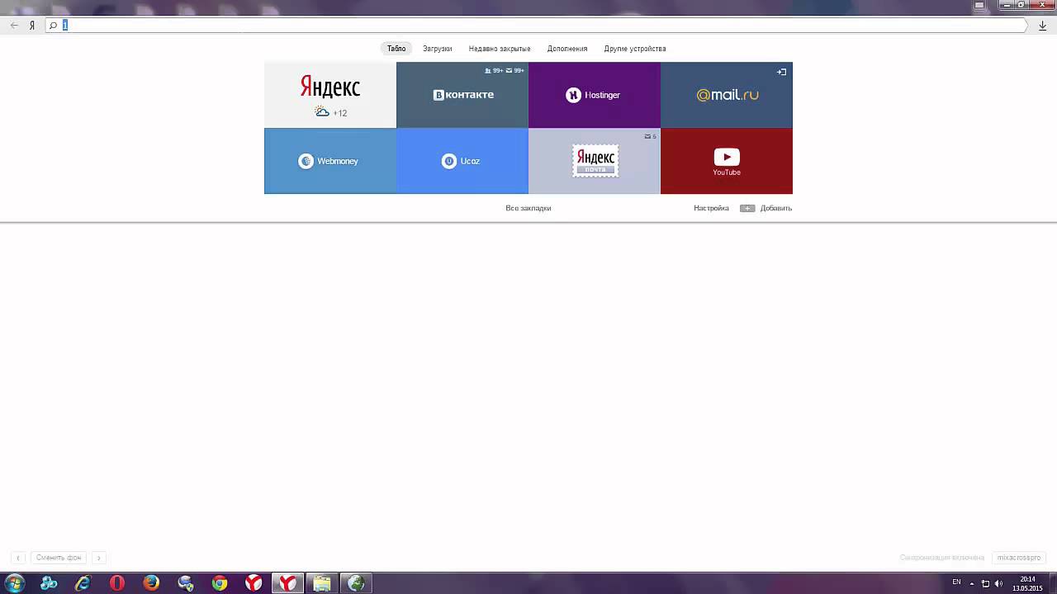Viewport: 1057px width, 594px height.
Task: Open the network tray icon
Action: 985,583
